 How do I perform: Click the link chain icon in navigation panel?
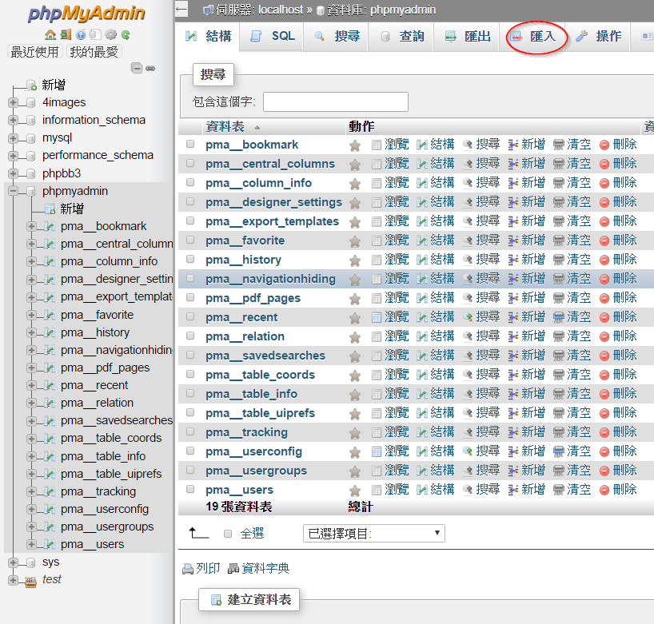pyautogui.click(x=150, y=69)
